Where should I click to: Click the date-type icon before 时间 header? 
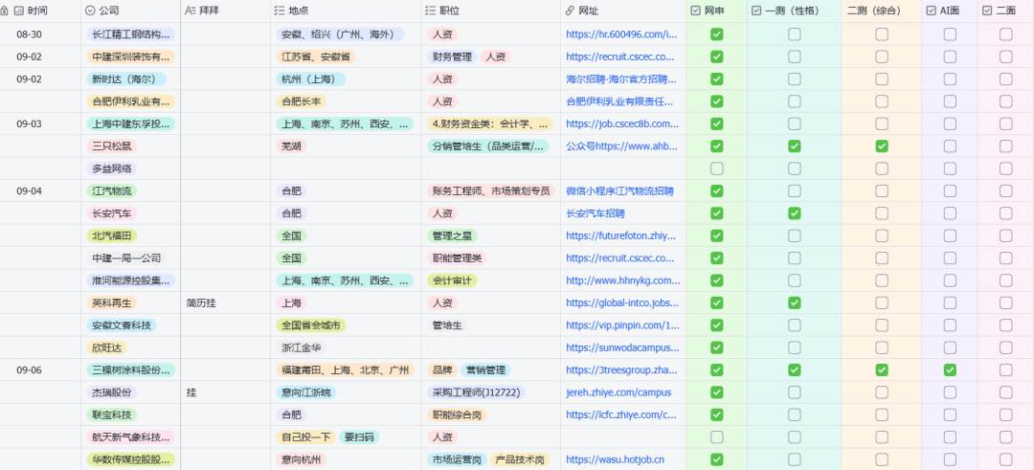18,11
